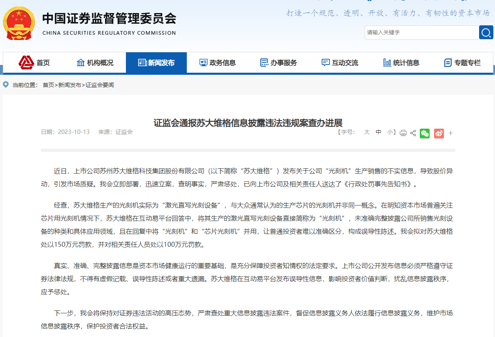Click the print page icon
Image resolution: width=495 pixels, height=337 pixels.
[403, 133]
